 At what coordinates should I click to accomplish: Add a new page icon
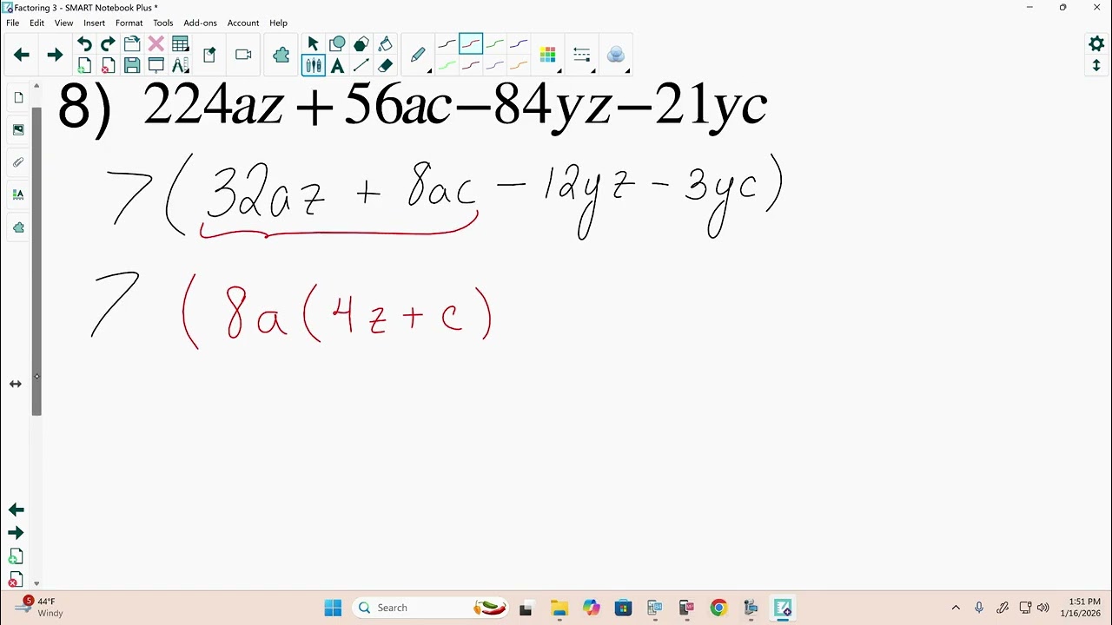click(84, 65)
